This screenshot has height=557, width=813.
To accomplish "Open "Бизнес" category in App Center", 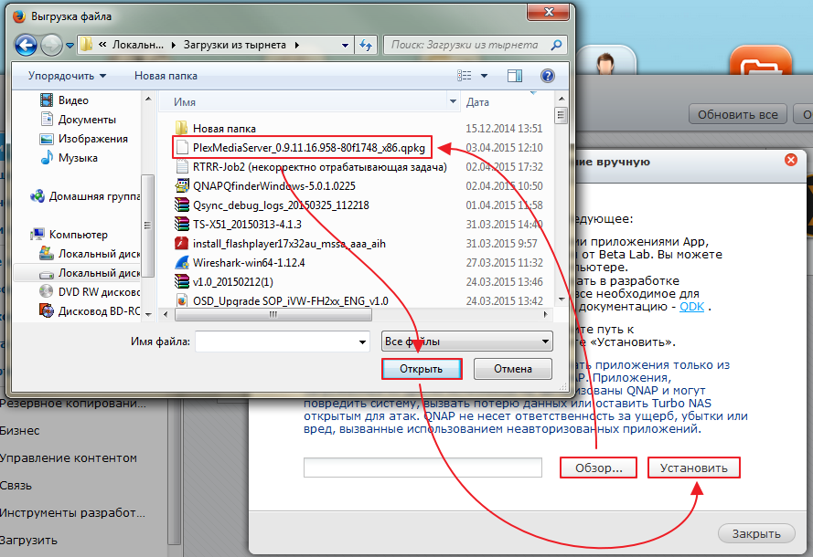I will [x=20, y=431].
